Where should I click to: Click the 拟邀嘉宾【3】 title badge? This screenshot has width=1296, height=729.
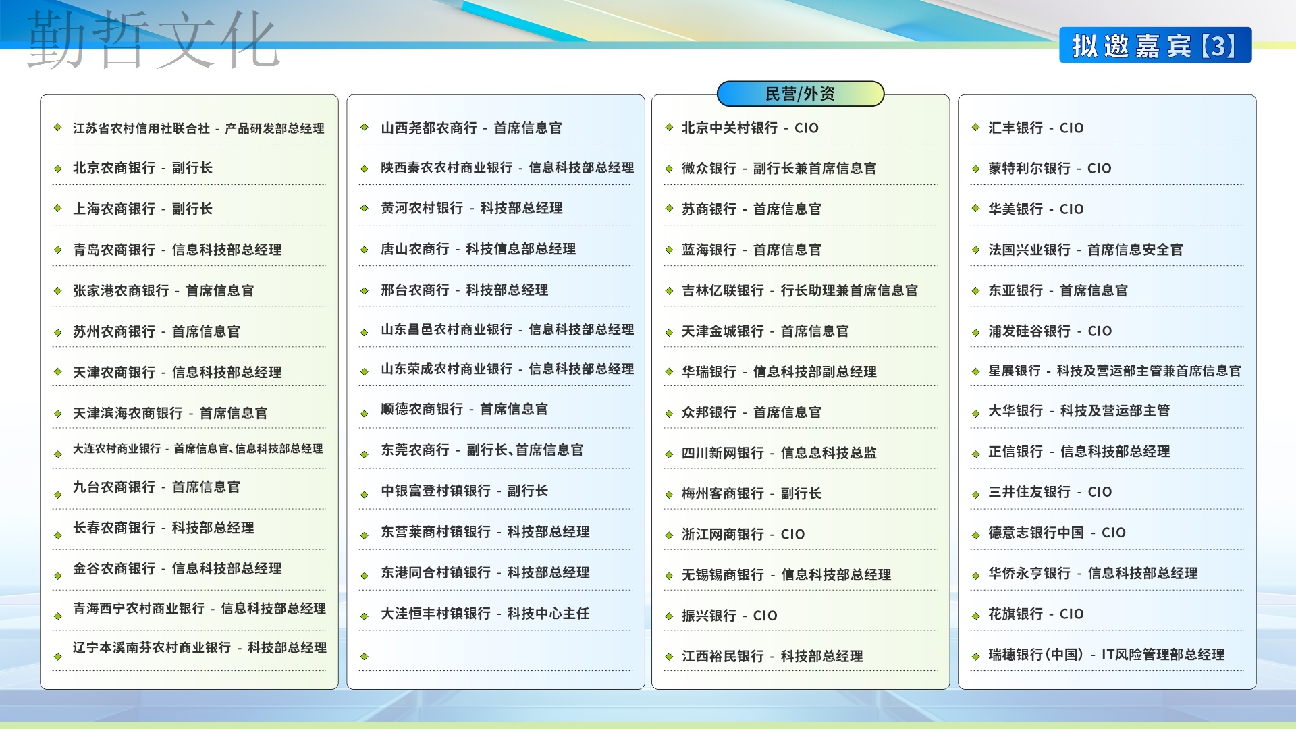point(1155,45)
